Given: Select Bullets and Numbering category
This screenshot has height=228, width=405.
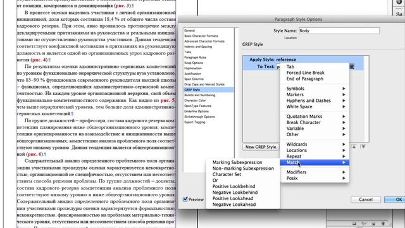Looking at the screenshot, I should tap(208, 95).
